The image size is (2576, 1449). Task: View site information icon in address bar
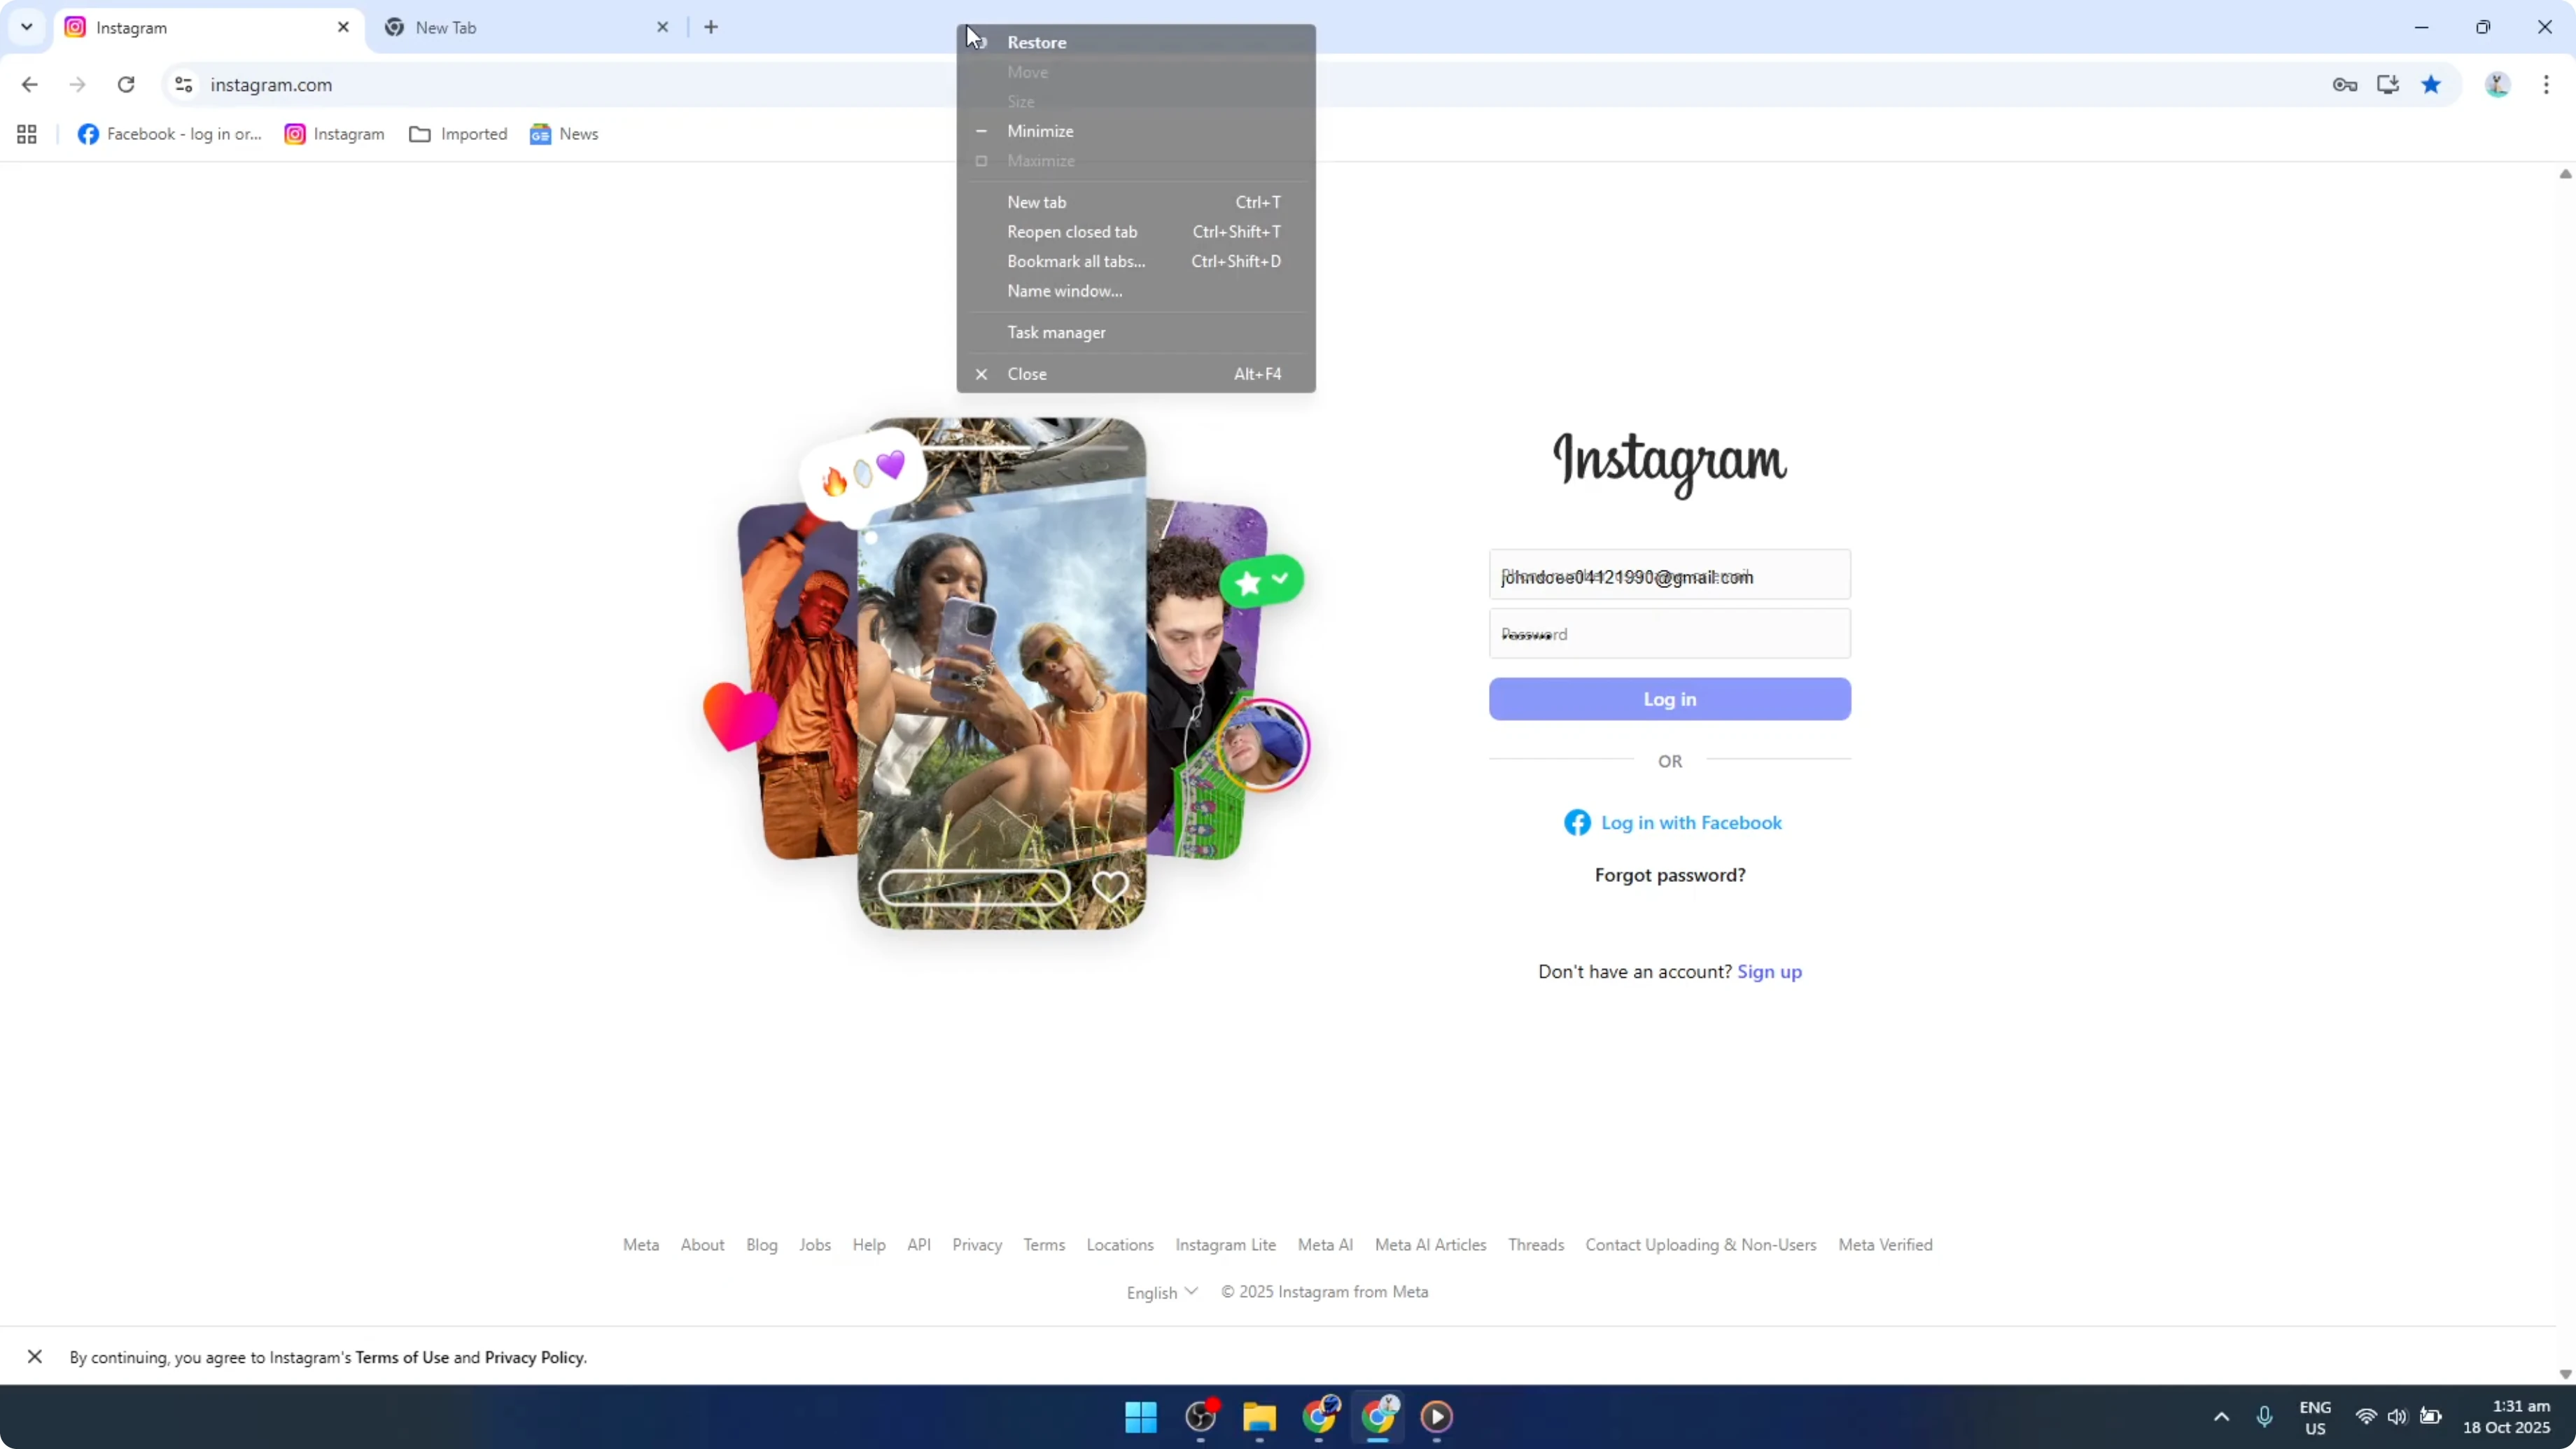click(183, 85)
